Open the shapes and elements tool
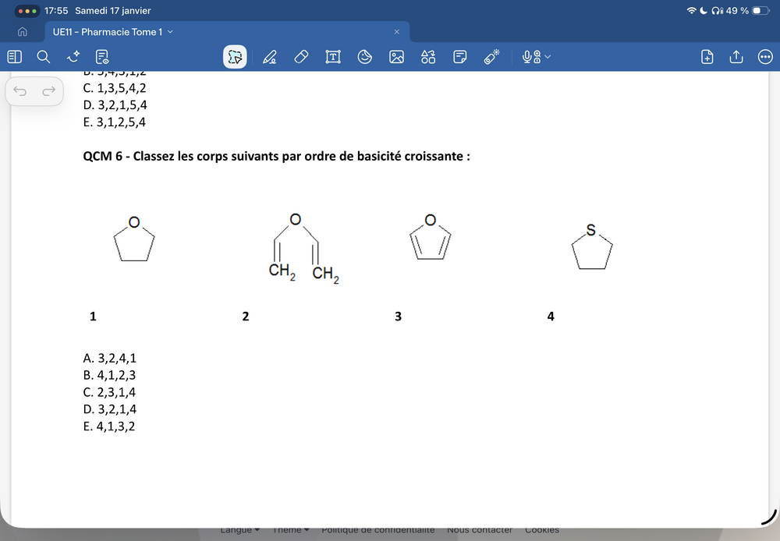 [428, 56]
